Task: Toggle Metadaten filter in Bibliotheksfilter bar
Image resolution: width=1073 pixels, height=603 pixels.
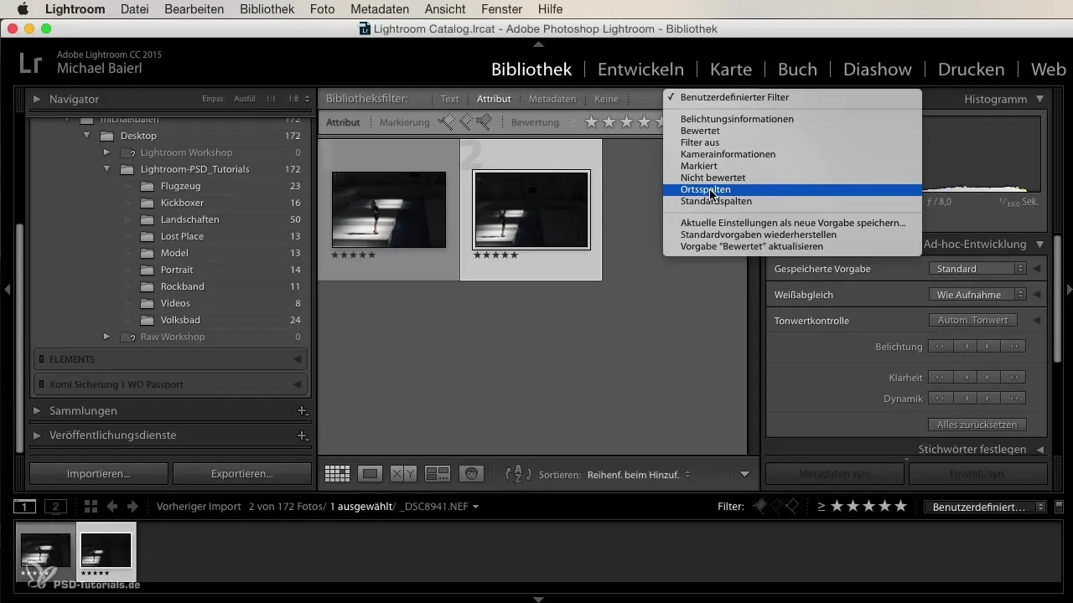Action: 552,99
